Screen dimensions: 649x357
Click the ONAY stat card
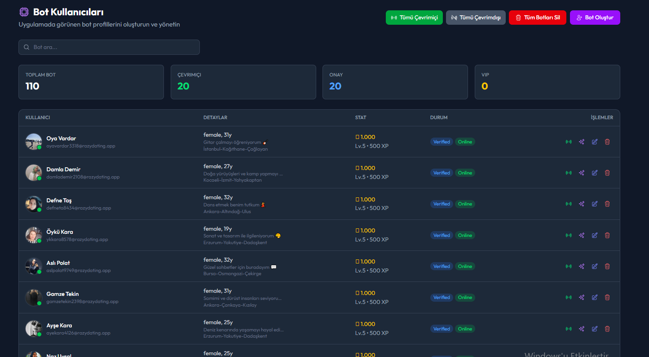395,82
